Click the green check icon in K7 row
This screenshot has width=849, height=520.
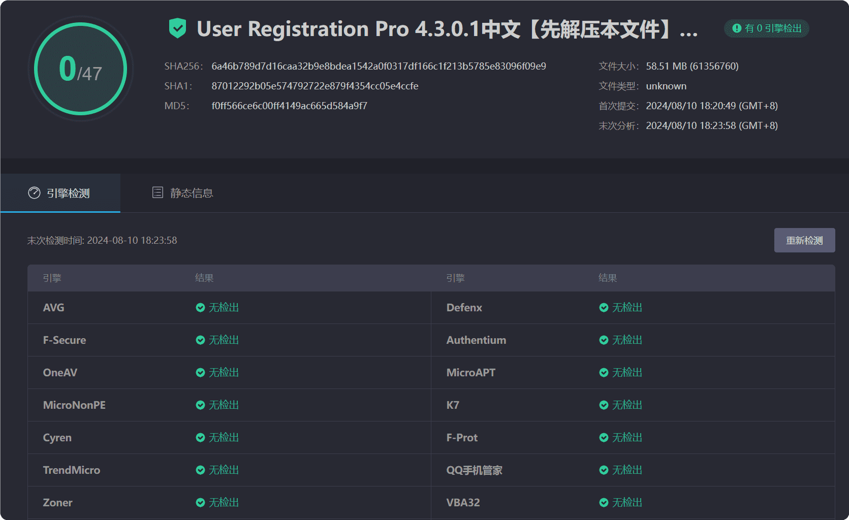click(x=604, y=405)
